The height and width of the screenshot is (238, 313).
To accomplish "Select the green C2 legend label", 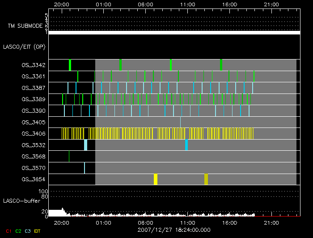I will point(18,231).
